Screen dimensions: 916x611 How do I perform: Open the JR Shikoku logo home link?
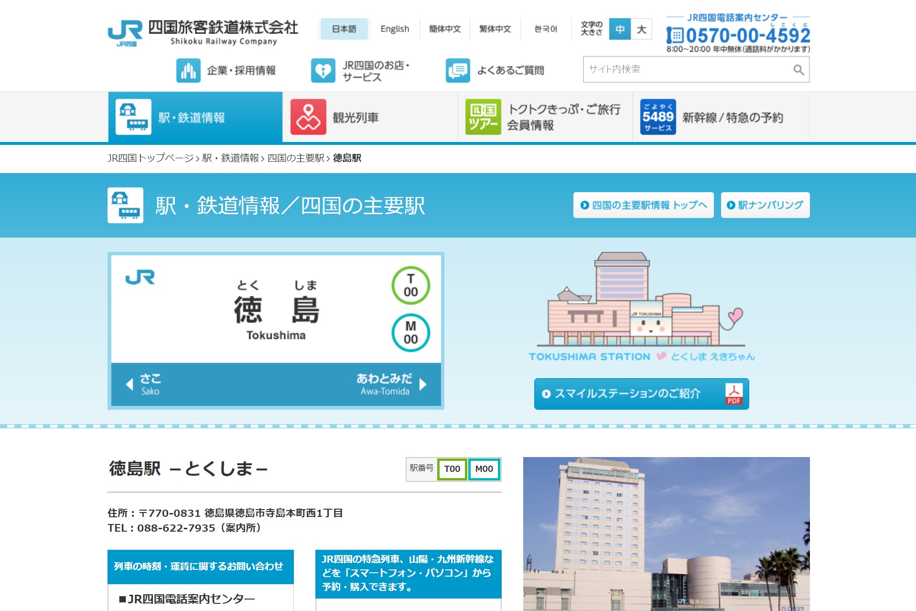point(203,33)
